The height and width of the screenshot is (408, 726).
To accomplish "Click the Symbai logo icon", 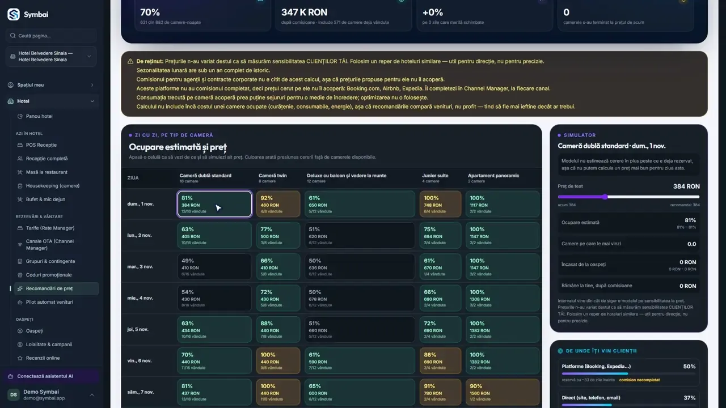I will (x=14, y=14).
